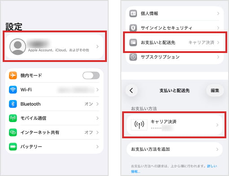Select 個人情報 label
The width and height of the screenshot is (229, 176).
150,13
